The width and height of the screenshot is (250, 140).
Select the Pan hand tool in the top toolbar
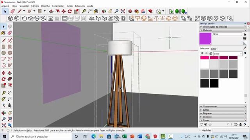tap(110, 11)
